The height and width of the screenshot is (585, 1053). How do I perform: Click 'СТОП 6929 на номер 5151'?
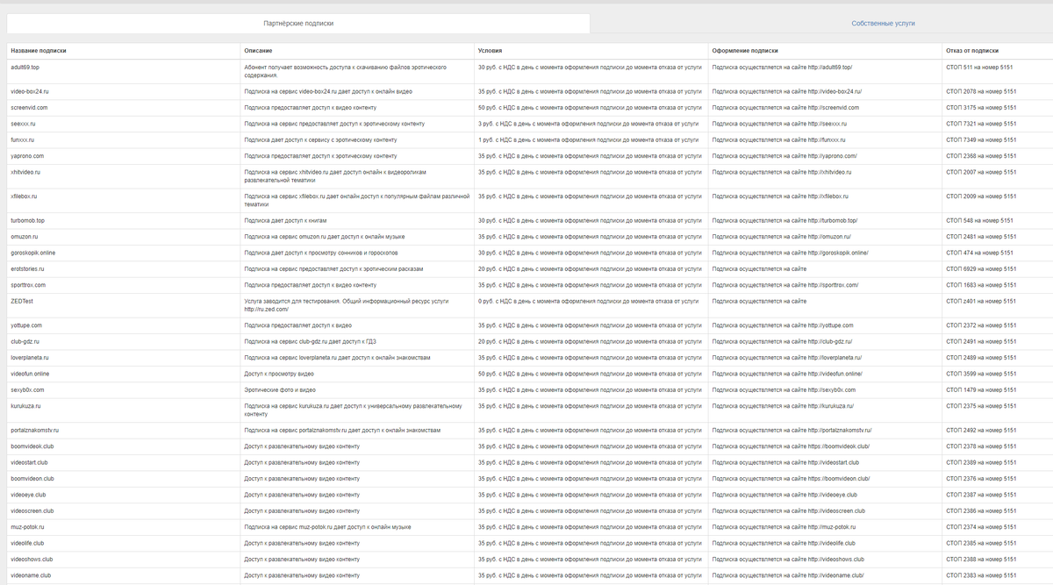(x=981, y=269)
